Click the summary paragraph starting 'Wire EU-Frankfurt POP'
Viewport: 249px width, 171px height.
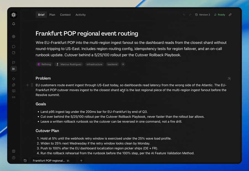tap(131, 49)
